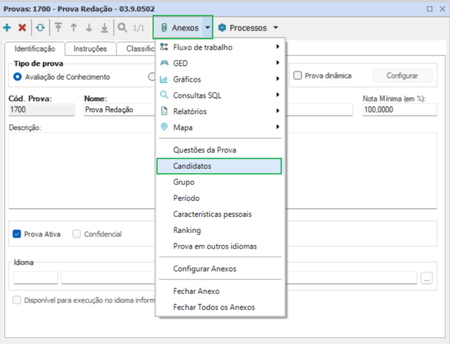Choose Grupo menu entry
The image size is (450, 344).
click(x=220, y=182)
